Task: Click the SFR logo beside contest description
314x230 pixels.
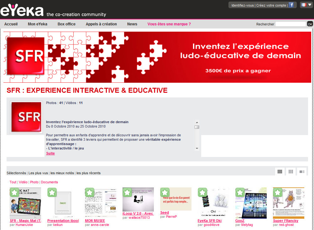Action: click(x=26, y=117)
